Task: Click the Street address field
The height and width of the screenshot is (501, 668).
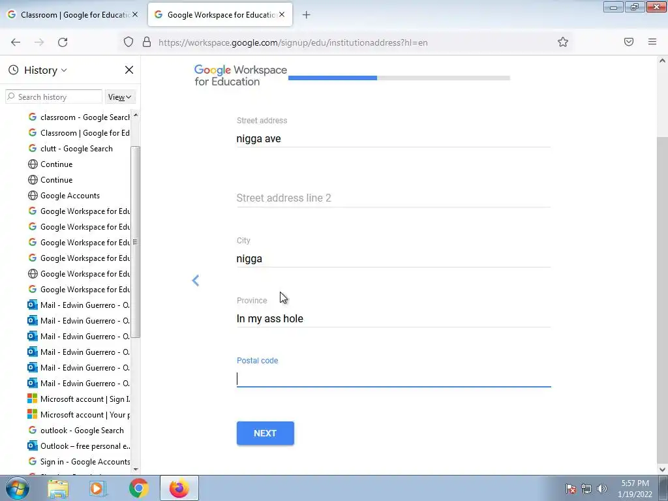Action: coord(393,138)
